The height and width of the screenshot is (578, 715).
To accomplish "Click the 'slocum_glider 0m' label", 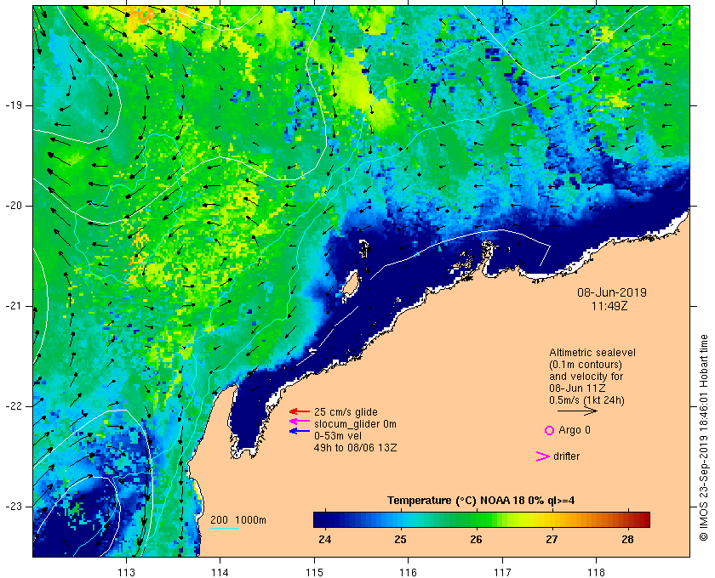I will (x=355, y=424).
